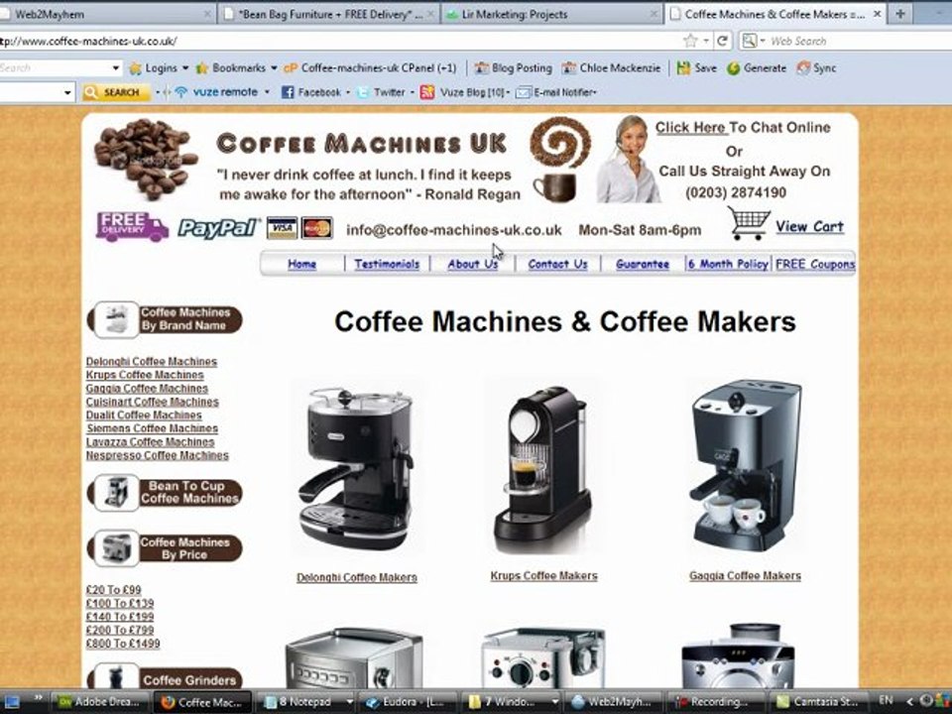Viewport: 952px width, 714px height.
Task: Close the Coffee Machines browser tab
Action: click(x=878, y=13)
